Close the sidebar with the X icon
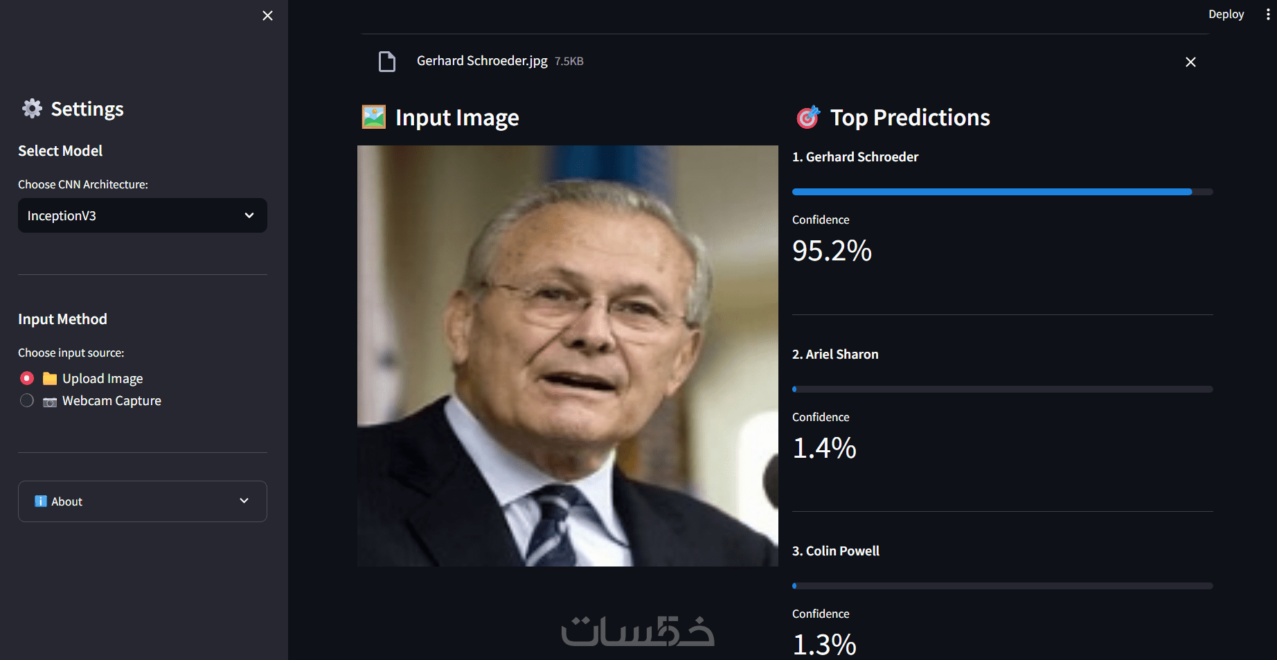Viewport: 1277px width, 660px height. coord(267,15)
